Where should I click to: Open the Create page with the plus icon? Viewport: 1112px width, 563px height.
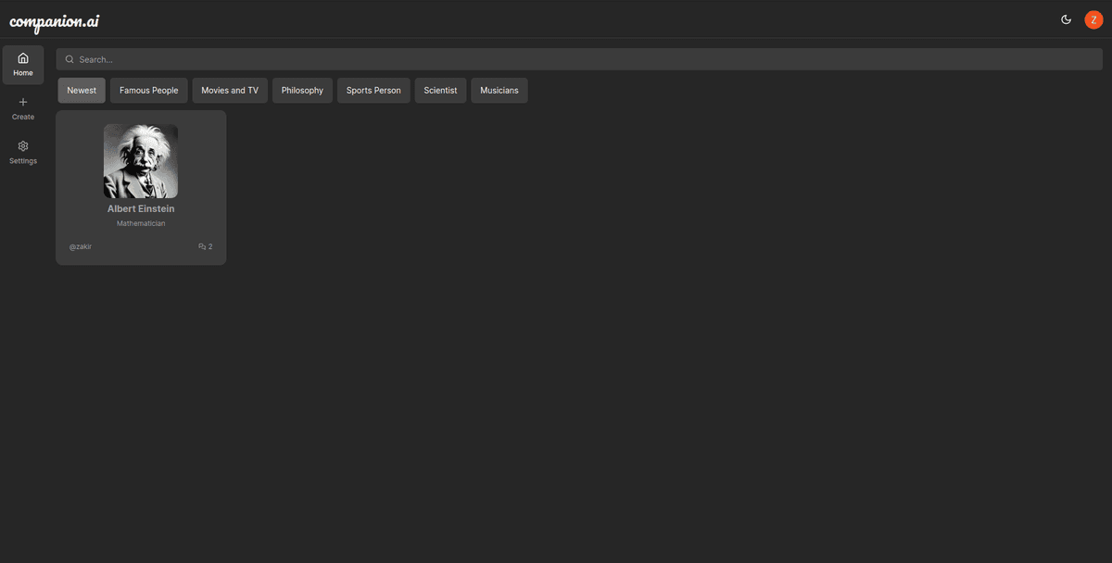click(x=23, y=108)
